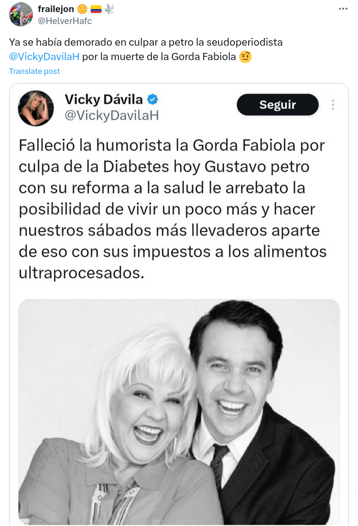Click the blue verified badge next to Vicky Dávila
Screen dimensions: 358x526
pyautogui.click(x=153, y=99)
